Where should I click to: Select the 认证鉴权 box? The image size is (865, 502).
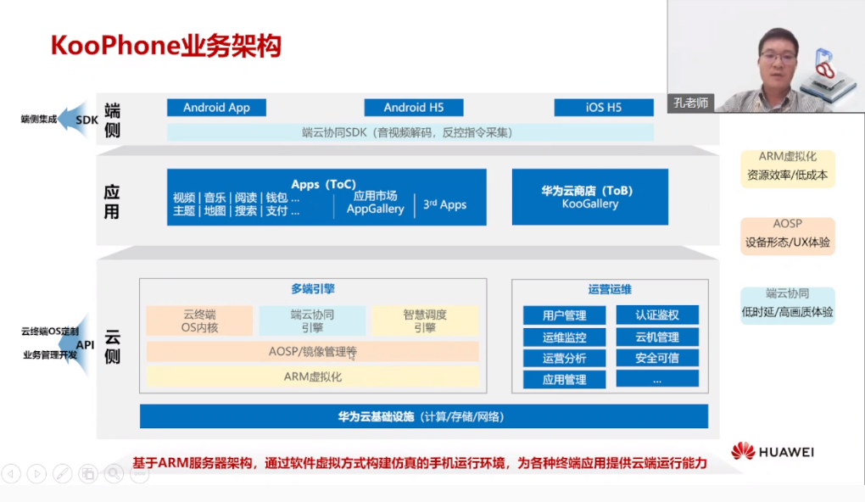tap(657, 315)
